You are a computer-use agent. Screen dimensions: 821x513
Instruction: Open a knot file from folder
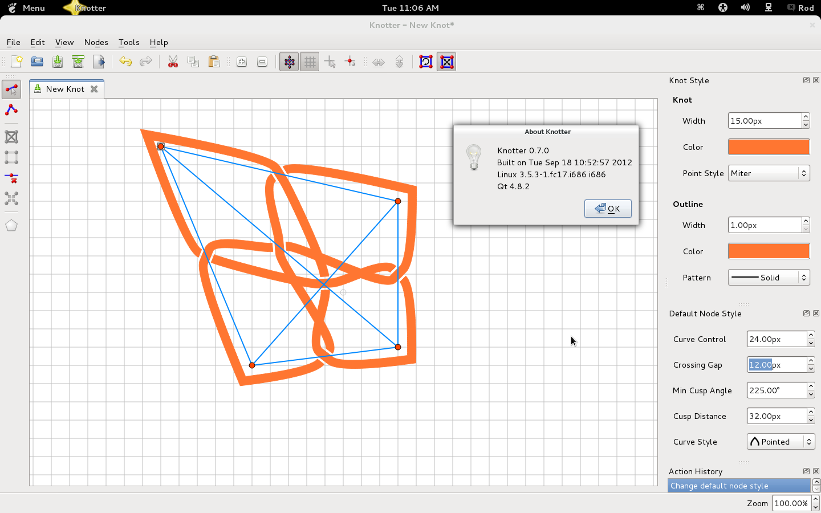tap(37, 62)
